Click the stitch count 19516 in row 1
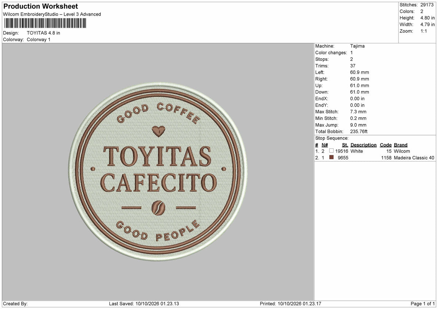The height and width of the screenshot is (309, 438). point(342,151)
